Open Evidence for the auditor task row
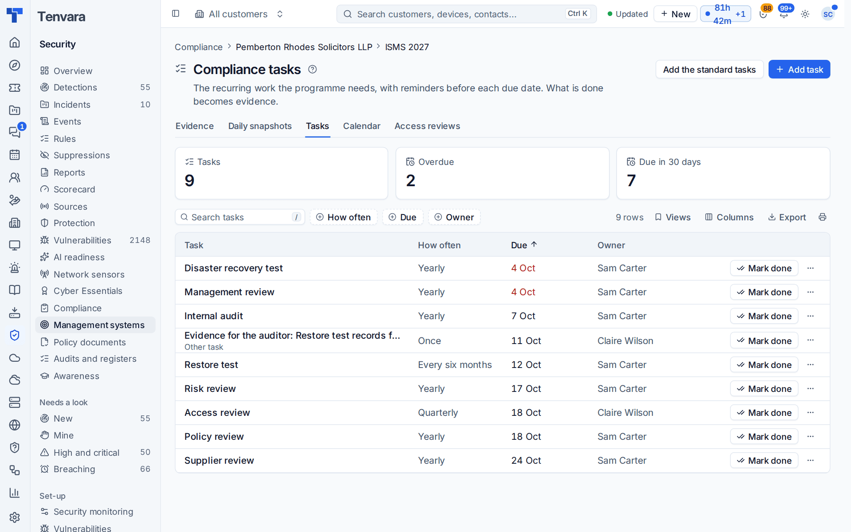The width and height of the screenshot is (851, 532). 502,340
